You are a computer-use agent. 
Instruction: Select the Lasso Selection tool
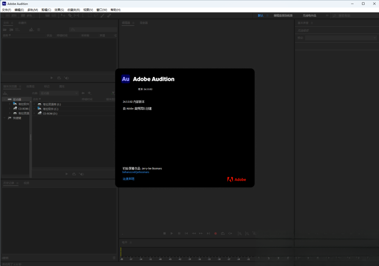pos(96,15)
